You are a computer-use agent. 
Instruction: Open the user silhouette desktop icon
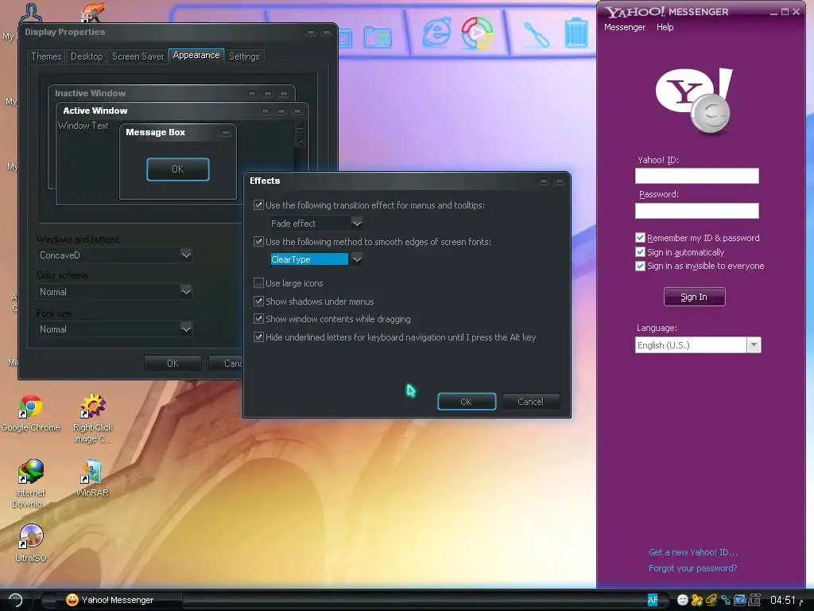31,13
